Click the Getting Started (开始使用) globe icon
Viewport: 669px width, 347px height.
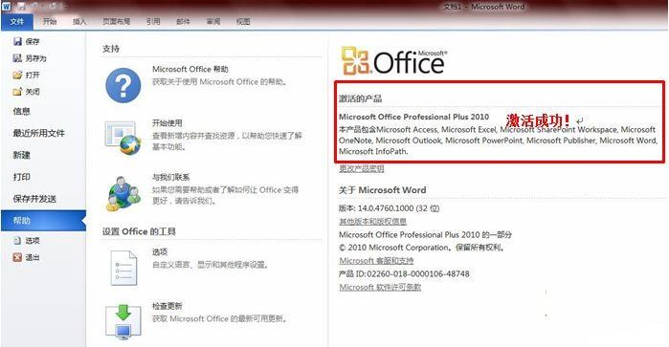(123, 139)
